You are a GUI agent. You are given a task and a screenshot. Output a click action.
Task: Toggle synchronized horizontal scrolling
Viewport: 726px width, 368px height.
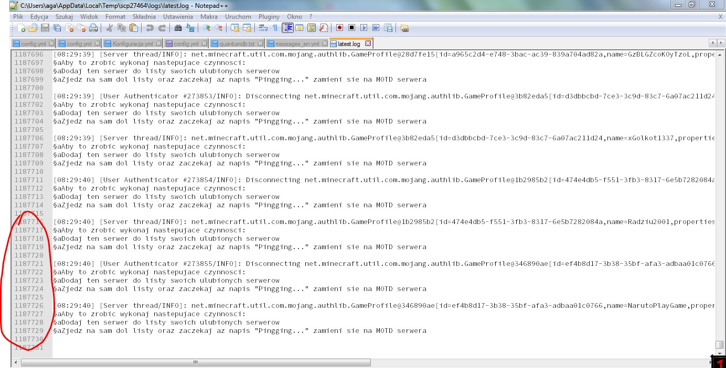pos(247,28)
